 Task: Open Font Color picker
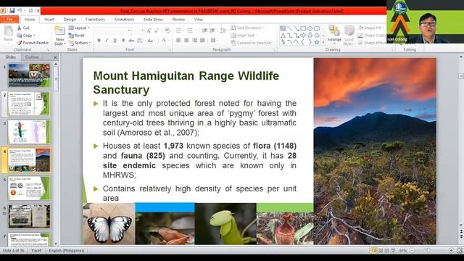pos(165,41)
